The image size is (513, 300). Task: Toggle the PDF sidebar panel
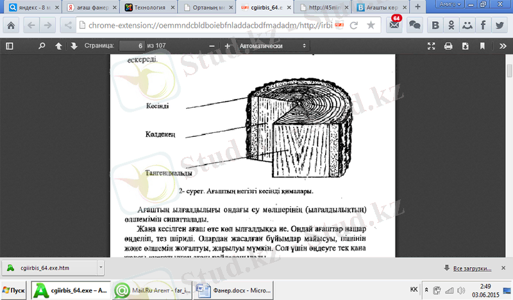[9, 46]
